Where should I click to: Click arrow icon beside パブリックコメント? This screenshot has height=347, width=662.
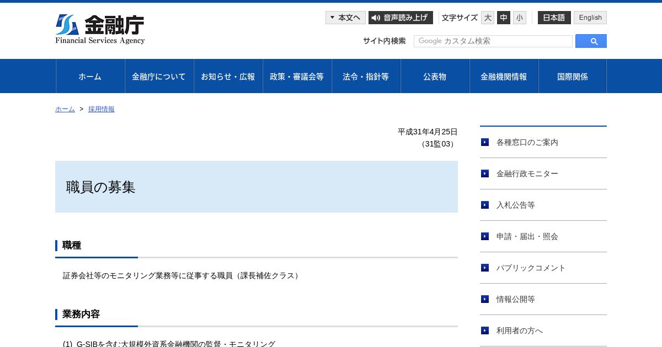pos(485,268)
